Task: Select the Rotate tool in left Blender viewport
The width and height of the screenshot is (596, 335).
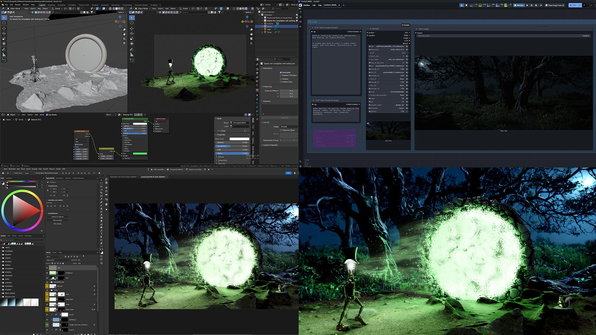Action: [4, 33]
